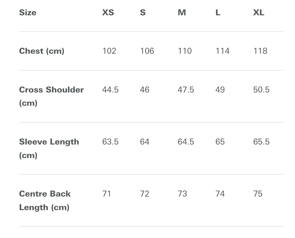
Task: Click the centre back length value 75
Action: 258,194
